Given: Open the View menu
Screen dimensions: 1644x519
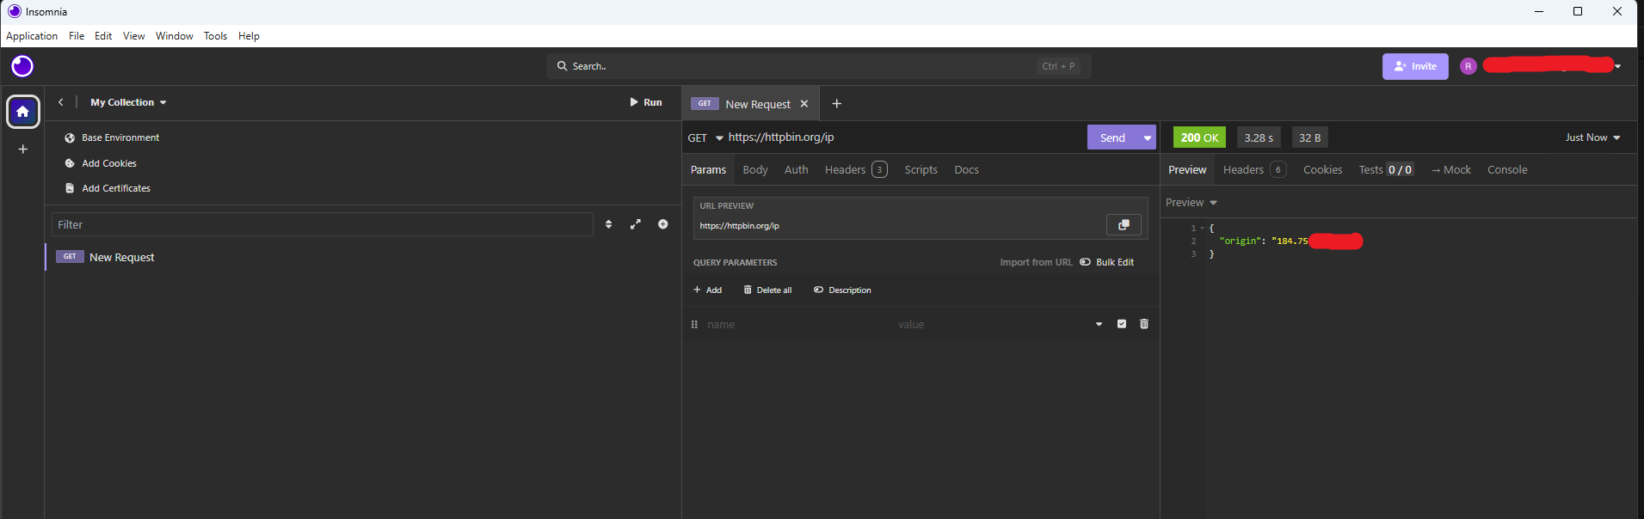Looking at the screenshot, I should 133,36.
